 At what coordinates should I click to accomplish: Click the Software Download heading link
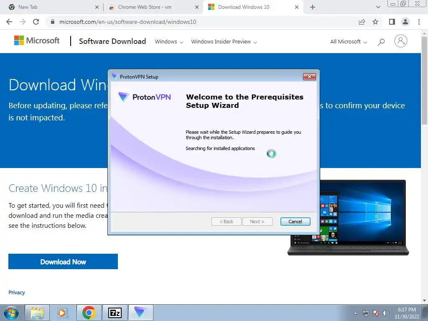[112, 41]
